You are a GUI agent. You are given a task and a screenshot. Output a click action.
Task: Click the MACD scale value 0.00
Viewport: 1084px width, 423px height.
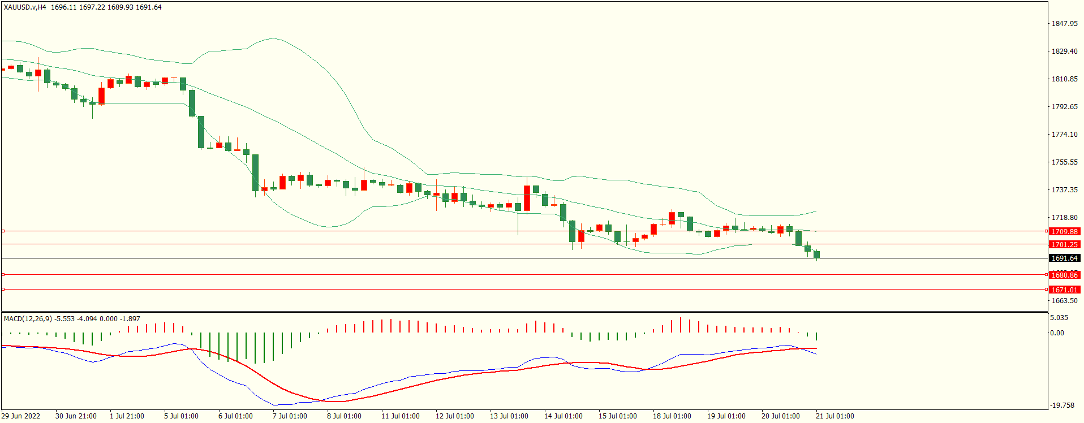point(1057,333)
